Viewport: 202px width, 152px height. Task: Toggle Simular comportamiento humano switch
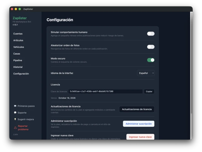tap(151, 34)
